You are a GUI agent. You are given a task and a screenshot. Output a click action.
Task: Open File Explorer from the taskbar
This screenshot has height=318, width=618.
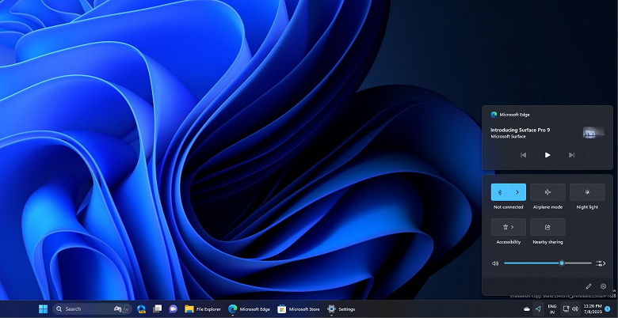[201, 309]
